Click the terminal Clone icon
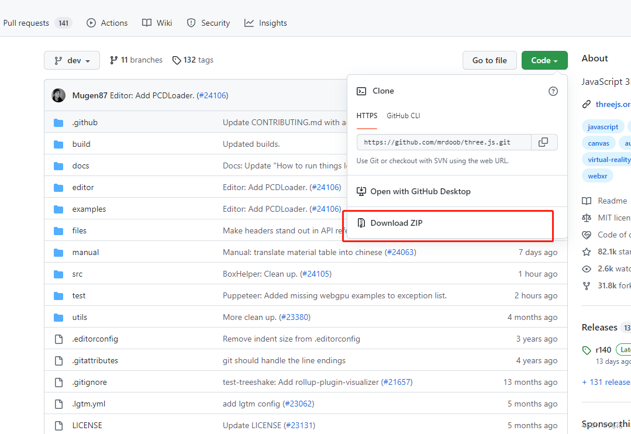Screen dimensions: 631x434 pyautogui.click(x=361, y=91)
